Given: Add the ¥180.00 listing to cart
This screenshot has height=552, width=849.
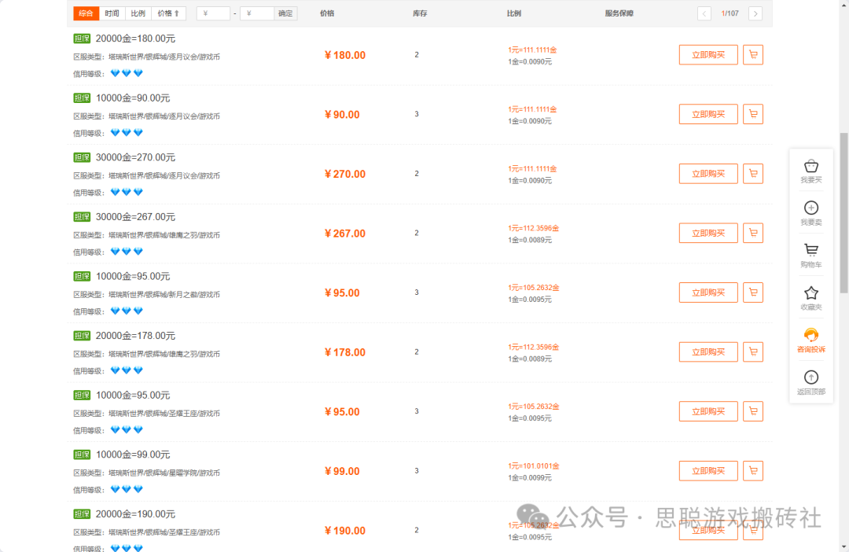Looking at the screenshot, I should [753, 55].
